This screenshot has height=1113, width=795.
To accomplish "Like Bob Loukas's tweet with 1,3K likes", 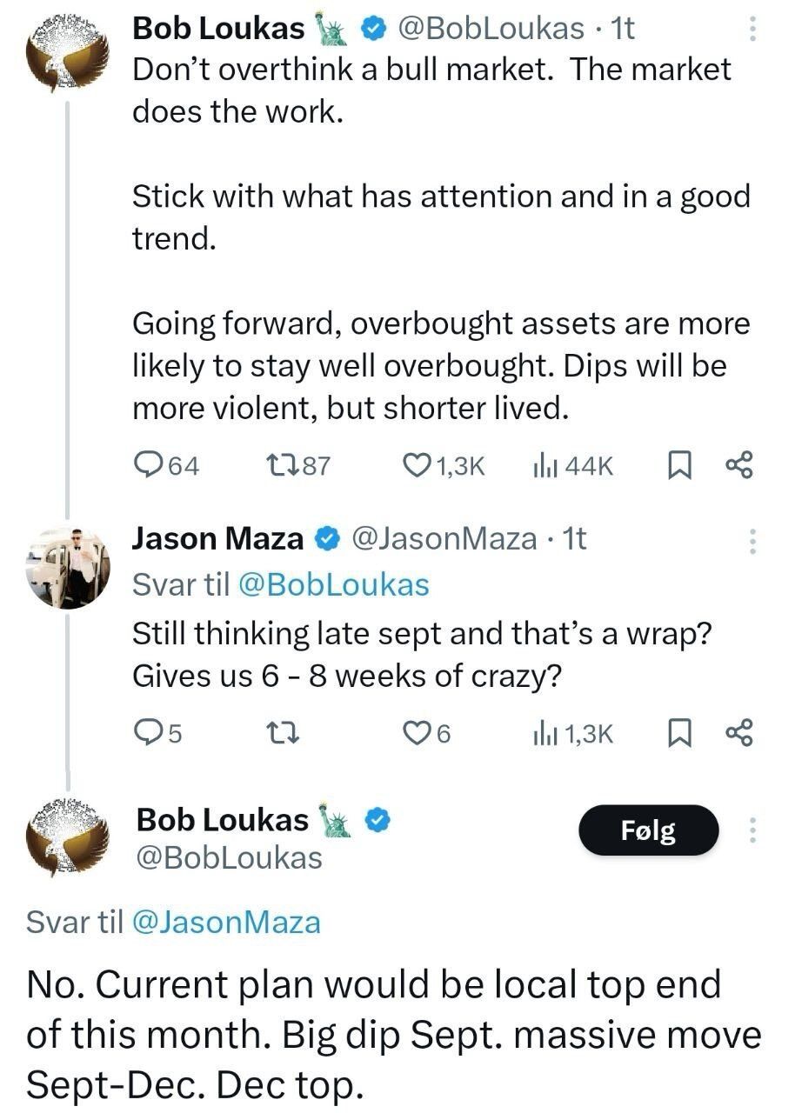I will tap(421, 467).
